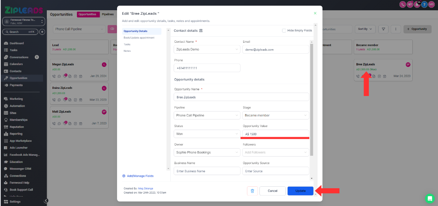Open Memberships in the sidebar

[x=19, y=119]
